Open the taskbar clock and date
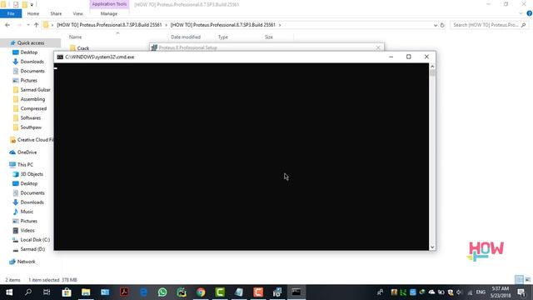 point(500,292)
